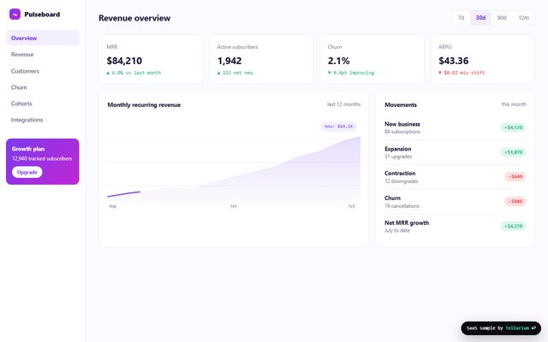Click the -$640 contraction badge
548x342 pixels.
pyautogui.click(x=515, y=177)
